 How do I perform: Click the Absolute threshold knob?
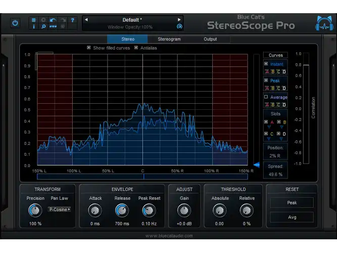click(220, 210)
